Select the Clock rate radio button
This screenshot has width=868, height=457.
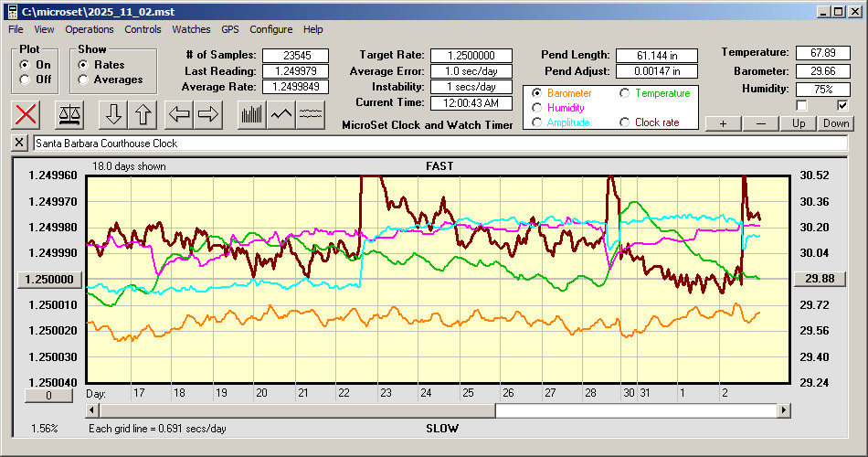[x=625, y=122]
